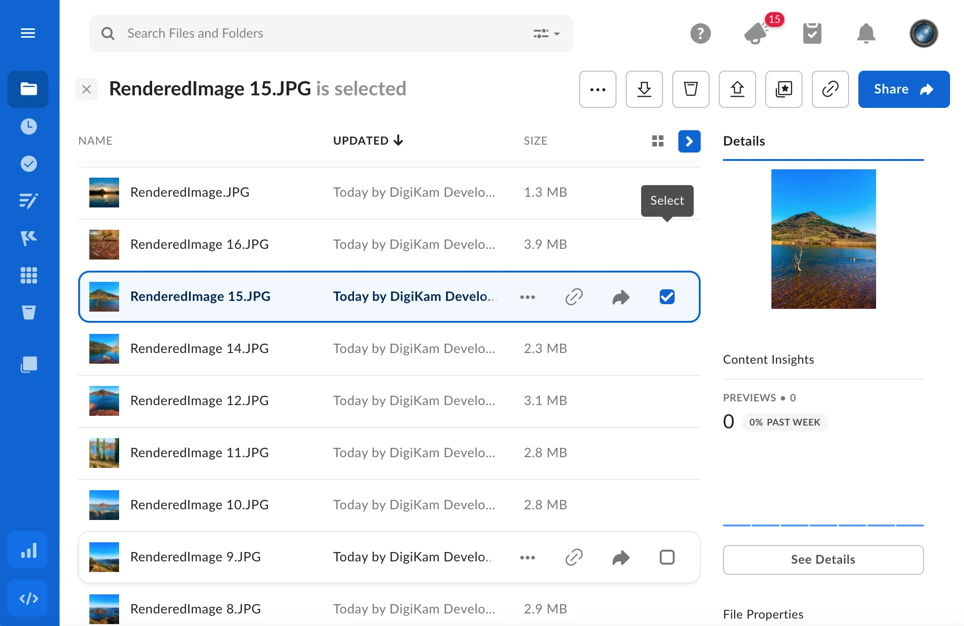The height and width of the screenshot is (626, 964).
Task: Collapse the Details sidebar with the blue chevron
Action: tap(689, 141)
